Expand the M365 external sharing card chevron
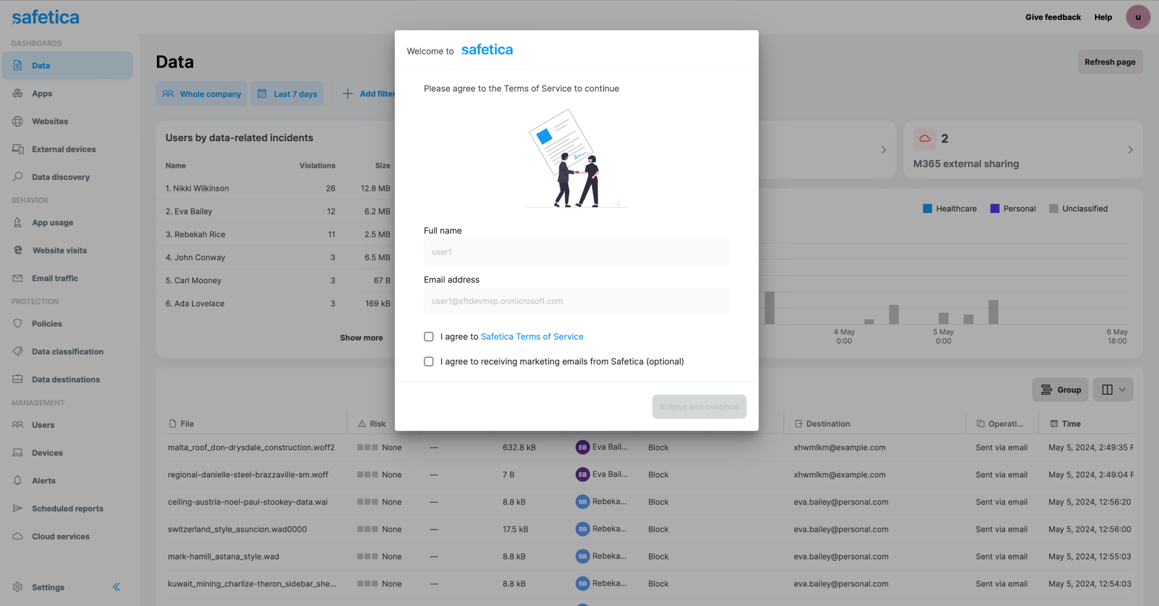 tap(1130, 150)
